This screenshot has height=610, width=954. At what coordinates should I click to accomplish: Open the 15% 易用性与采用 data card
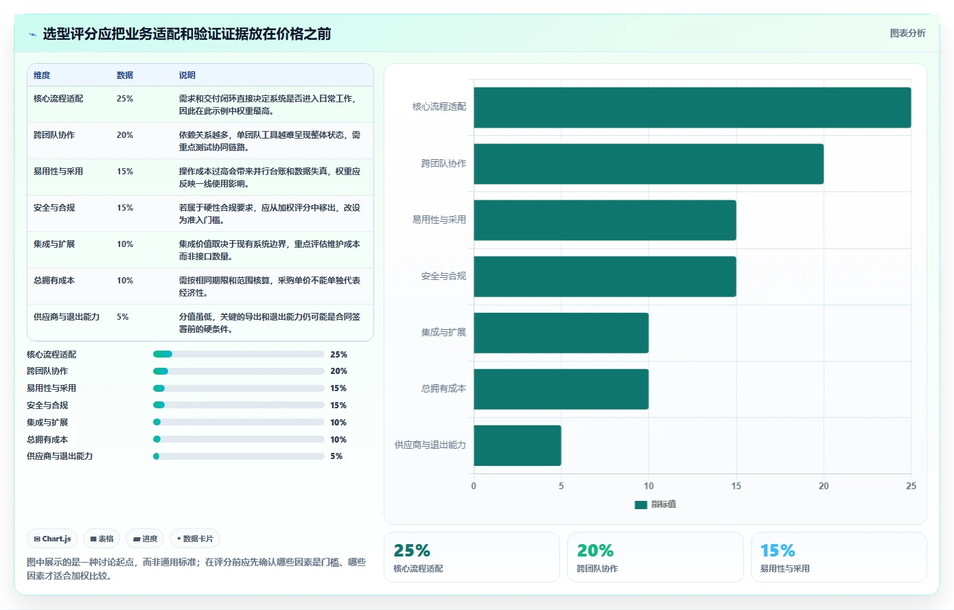[x=839, y=557]
